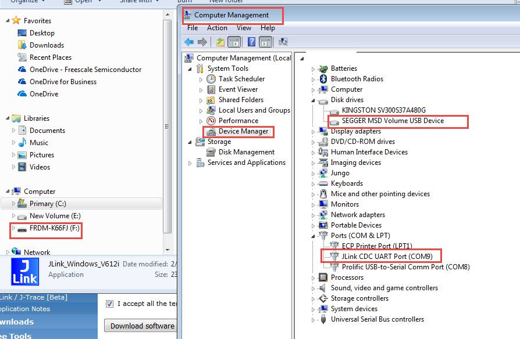Image resolution: width=520 pixels, height=339 pixels.
Task: Click the Task Scheduler clock icon
Action: click(x=211, y=79)
